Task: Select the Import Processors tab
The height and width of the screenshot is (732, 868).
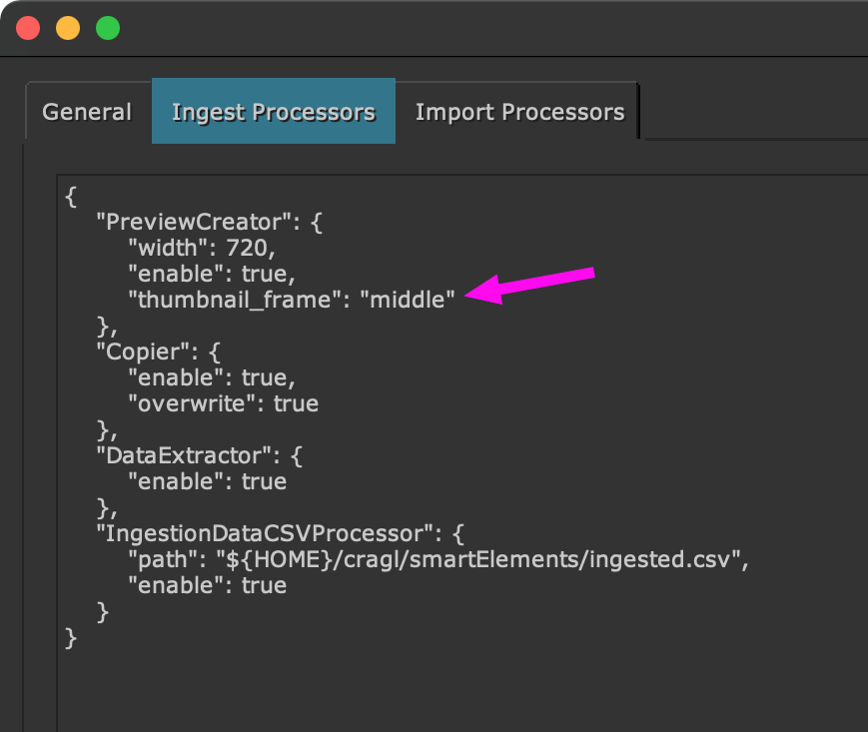Action: tap(519, 112)
